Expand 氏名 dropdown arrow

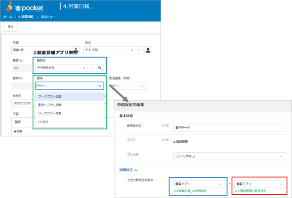point(139,50)
